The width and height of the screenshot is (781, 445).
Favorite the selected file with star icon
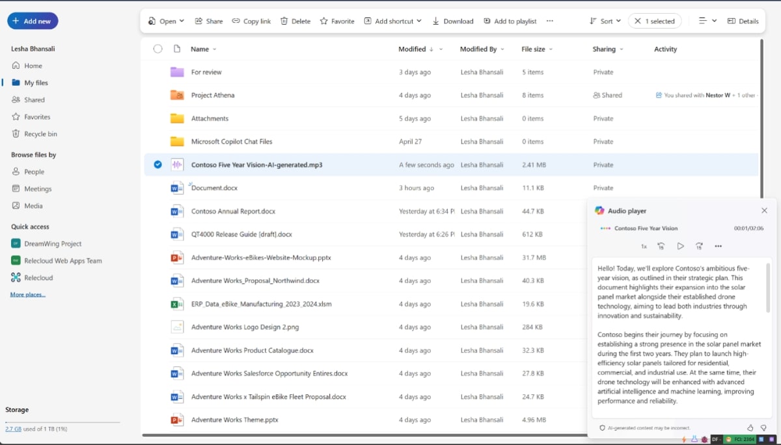pyautogui.click(x=337, y=21)
